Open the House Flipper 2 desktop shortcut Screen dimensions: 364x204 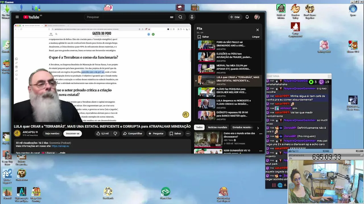click(7, 176)
